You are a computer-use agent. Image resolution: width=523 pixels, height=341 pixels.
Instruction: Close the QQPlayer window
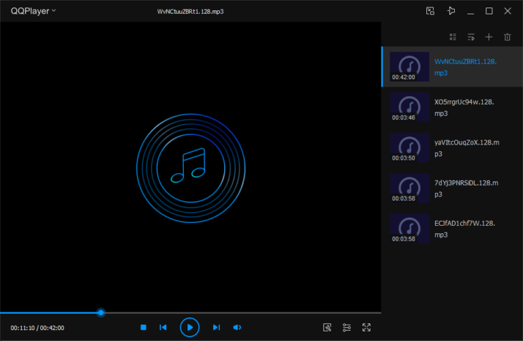click(x=507, y=11)
